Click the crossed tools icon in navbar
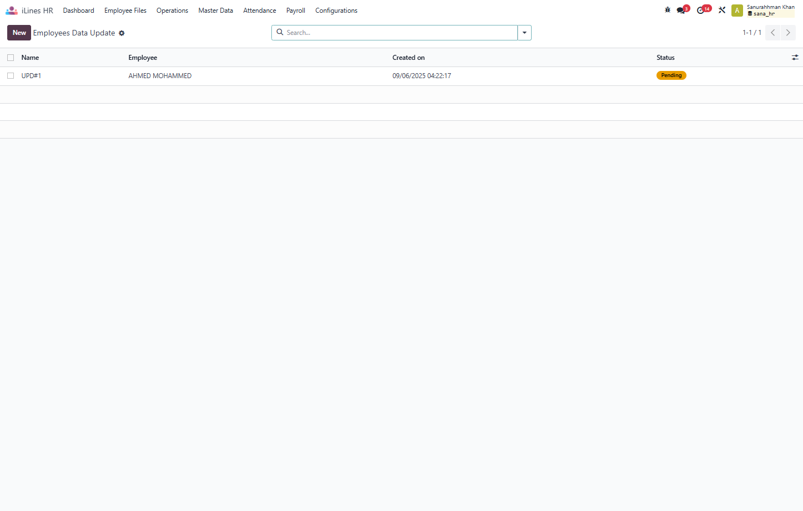Viewport: 803px width, 511px height. [722, 10]
